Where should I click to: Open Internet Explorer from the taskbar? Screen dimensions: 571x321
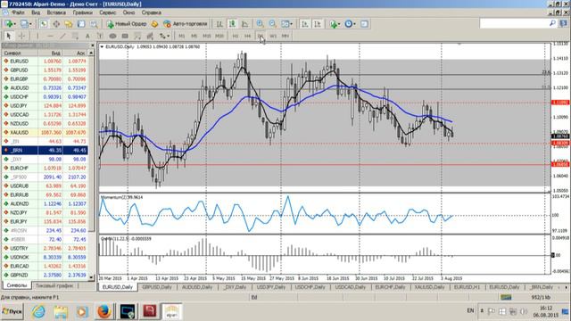[38, 311]
